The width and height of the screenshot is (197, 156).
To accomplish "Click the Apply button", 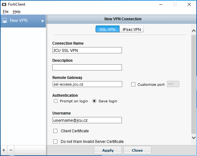I will tap(108, 150).
